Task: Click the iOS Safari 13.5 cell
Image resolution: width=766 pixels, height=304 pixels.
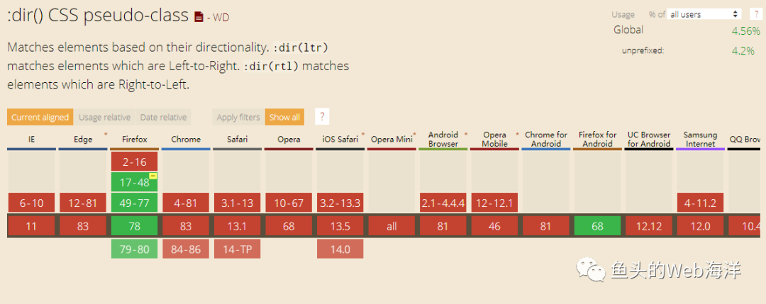Action: [x=340, y=226]
